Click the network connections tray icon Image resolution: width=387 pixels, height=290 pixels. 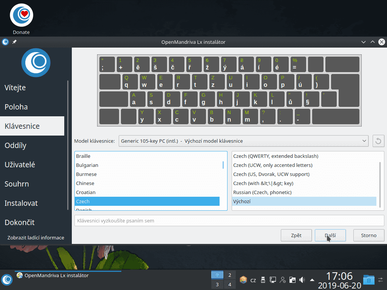coord(272,280)
